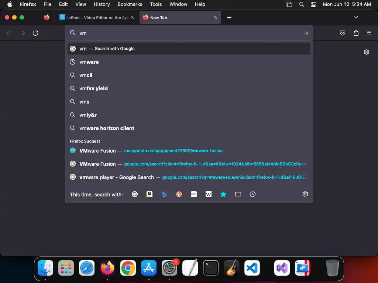The width and height of the screenshot is (378, 283).
Task: Go back to previous page
Action: point(9,33)
